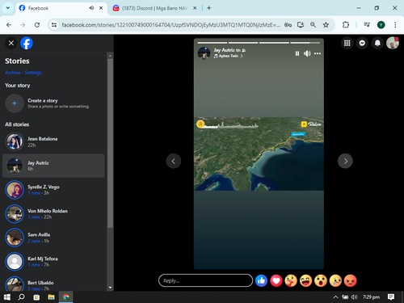Viewport: 404px width, 303px height.
Task: Close the stories viewer with the X button
Action: point(11,43)
